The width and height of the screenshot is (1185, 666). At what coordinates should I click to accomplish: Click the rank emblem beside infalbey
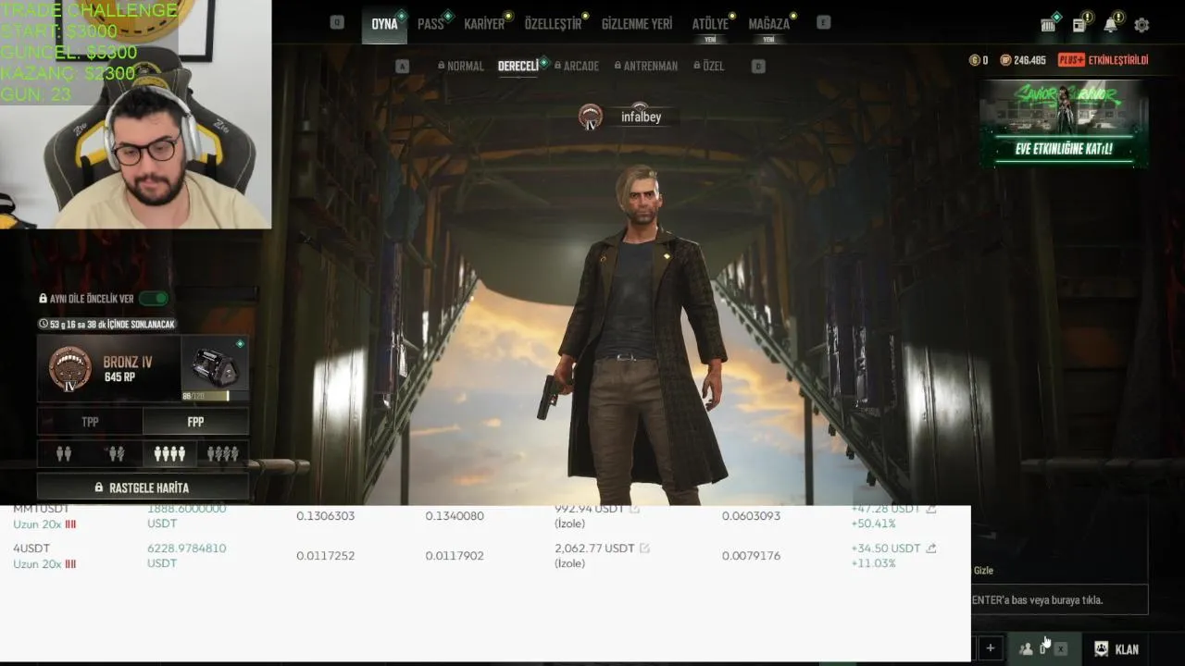(591, 117)
